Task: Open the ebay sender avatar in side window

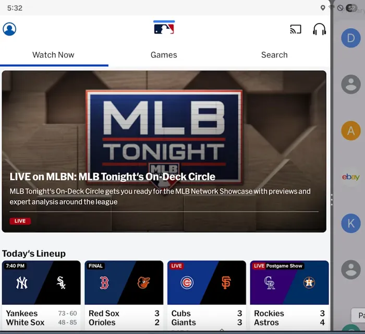Action: pyautogui.click(x=351, y=177)
